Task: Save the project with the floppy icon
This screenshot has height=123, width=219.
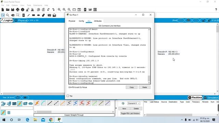Action: [x=13, y=10]
